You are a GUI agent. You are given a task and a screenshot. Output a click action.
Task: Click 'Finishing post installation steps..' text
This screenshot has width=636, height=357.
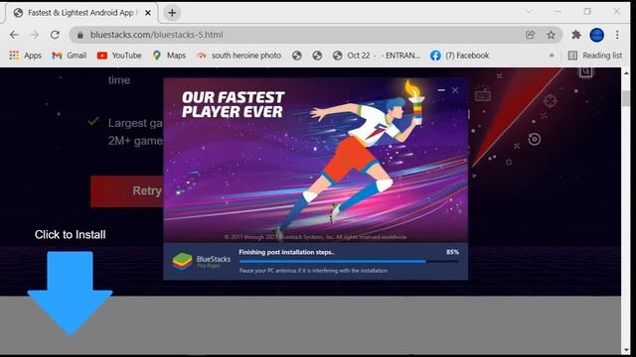(286, 252)
